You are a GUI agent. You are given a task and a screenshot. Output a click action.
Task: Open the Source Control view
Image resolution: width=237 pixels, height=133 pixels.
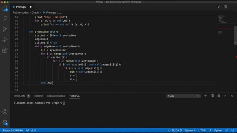(x=5, y=29)
